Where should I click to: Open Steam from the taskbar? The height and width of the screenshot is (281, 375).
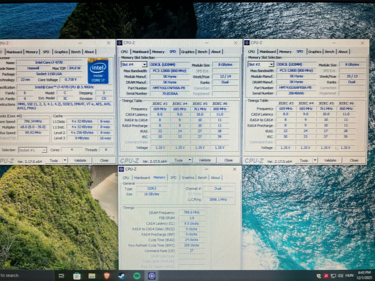[122, 276]
